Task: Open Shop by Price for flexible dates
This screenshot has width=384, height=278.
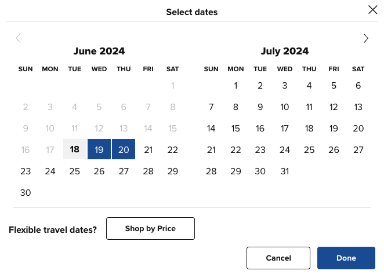Action: (150, 229)
